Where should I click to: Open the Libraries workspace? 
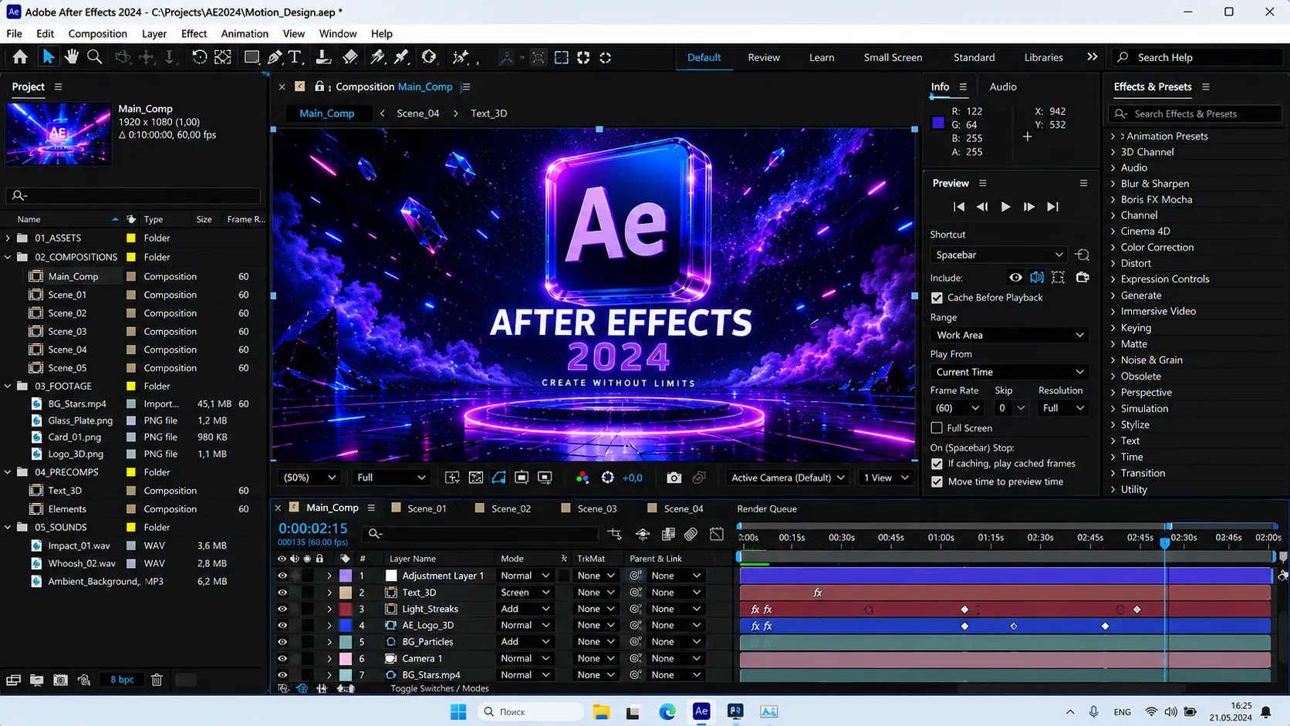point(1043,57)
